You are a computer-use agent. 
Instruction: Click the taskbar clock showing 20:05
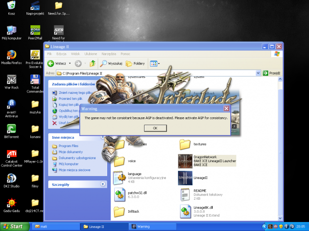pos(301,227)
